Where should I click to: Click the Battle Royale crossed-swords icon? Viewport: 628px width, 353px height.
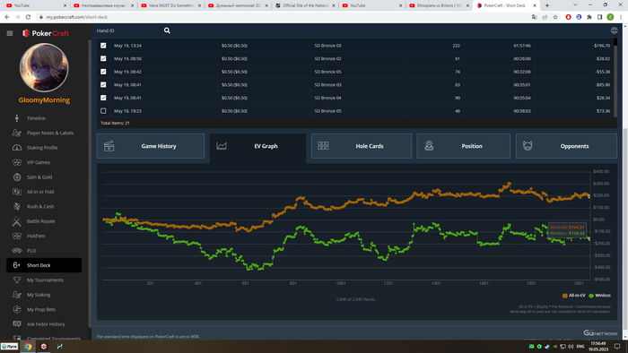coord(17,221)
